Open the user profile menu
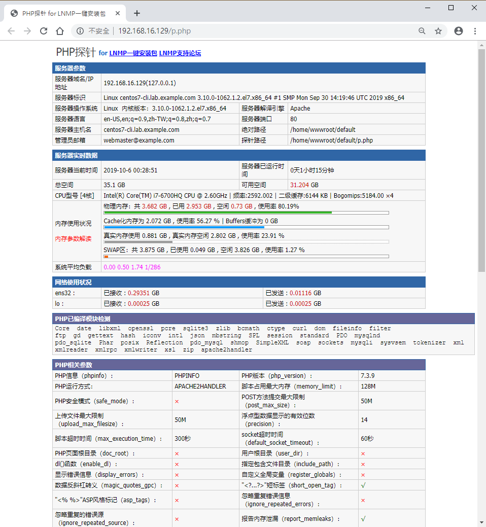The height and width of the screenshot is (527, 486). tap(459, 31)
